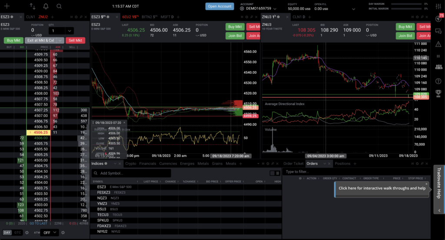
Task: Click the gear icon in the ESZ3 5m chart header
Action: [247, 17]
